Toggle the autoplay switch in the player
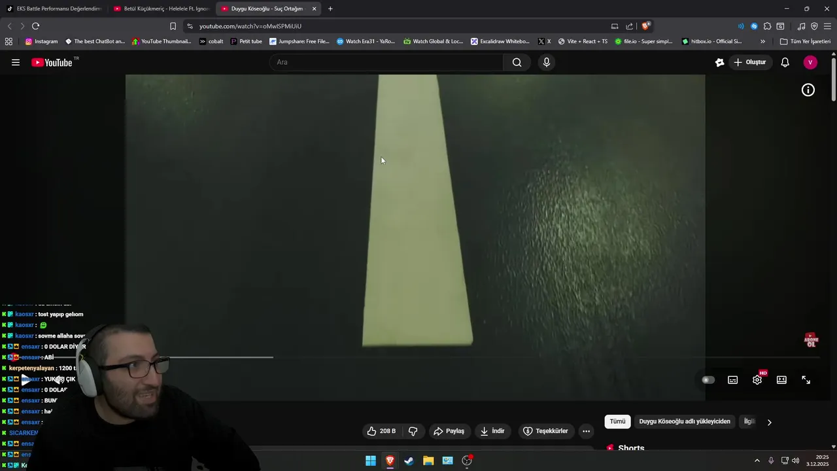The width and height of the screenshot is (837, 471). click(x=708, y=380)
